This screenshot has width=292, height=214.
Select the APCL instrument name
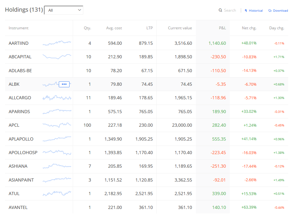14,125
